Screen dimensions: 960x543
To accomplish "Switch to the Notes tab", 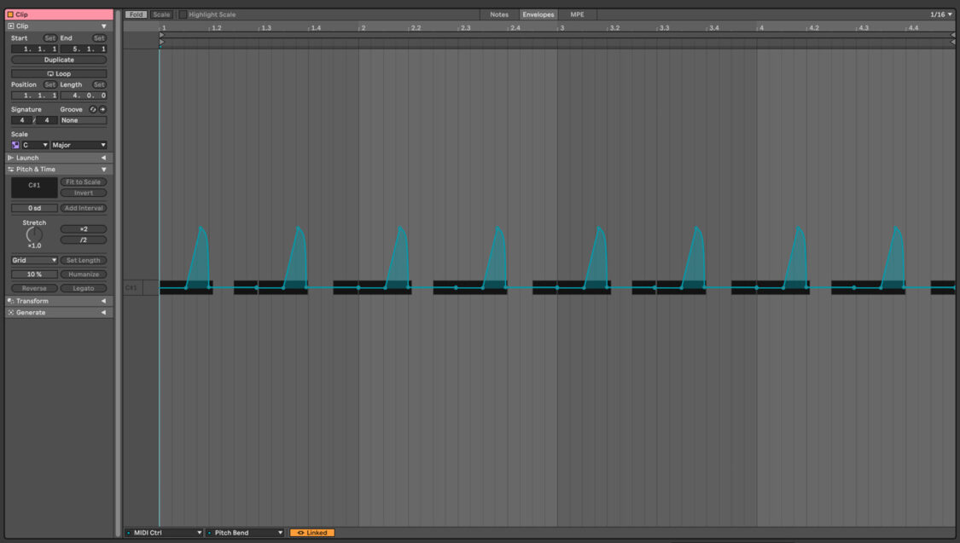I will tap(499, 14).
